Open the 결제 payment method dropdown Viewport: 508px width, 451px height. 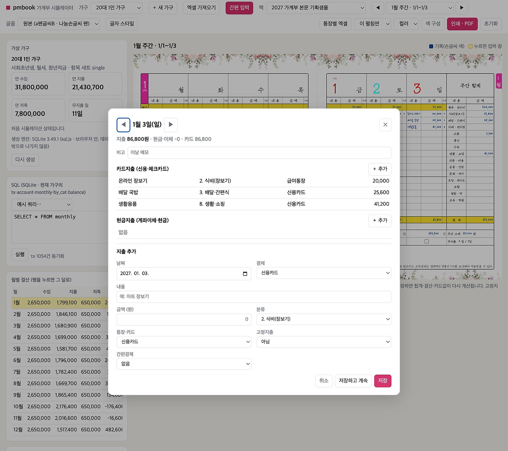pyautogui.click(x=324, y=273)
